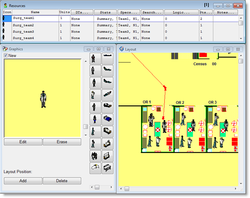The image size is (250, 198).
Task: Click the red X marker in OR 1
Action: (x=158, y=130)
